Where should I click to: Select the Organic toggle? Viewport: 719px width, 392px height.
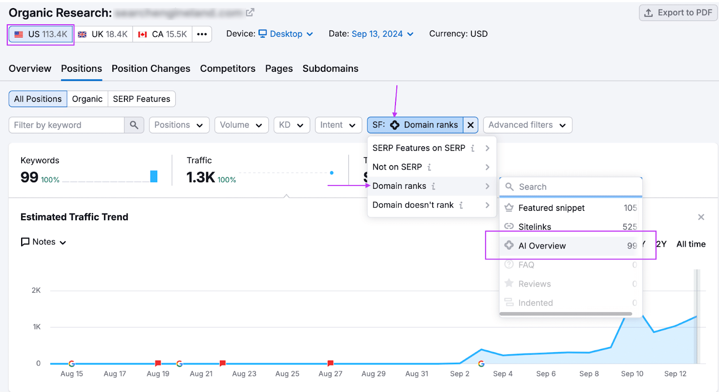tap(87, 99)
